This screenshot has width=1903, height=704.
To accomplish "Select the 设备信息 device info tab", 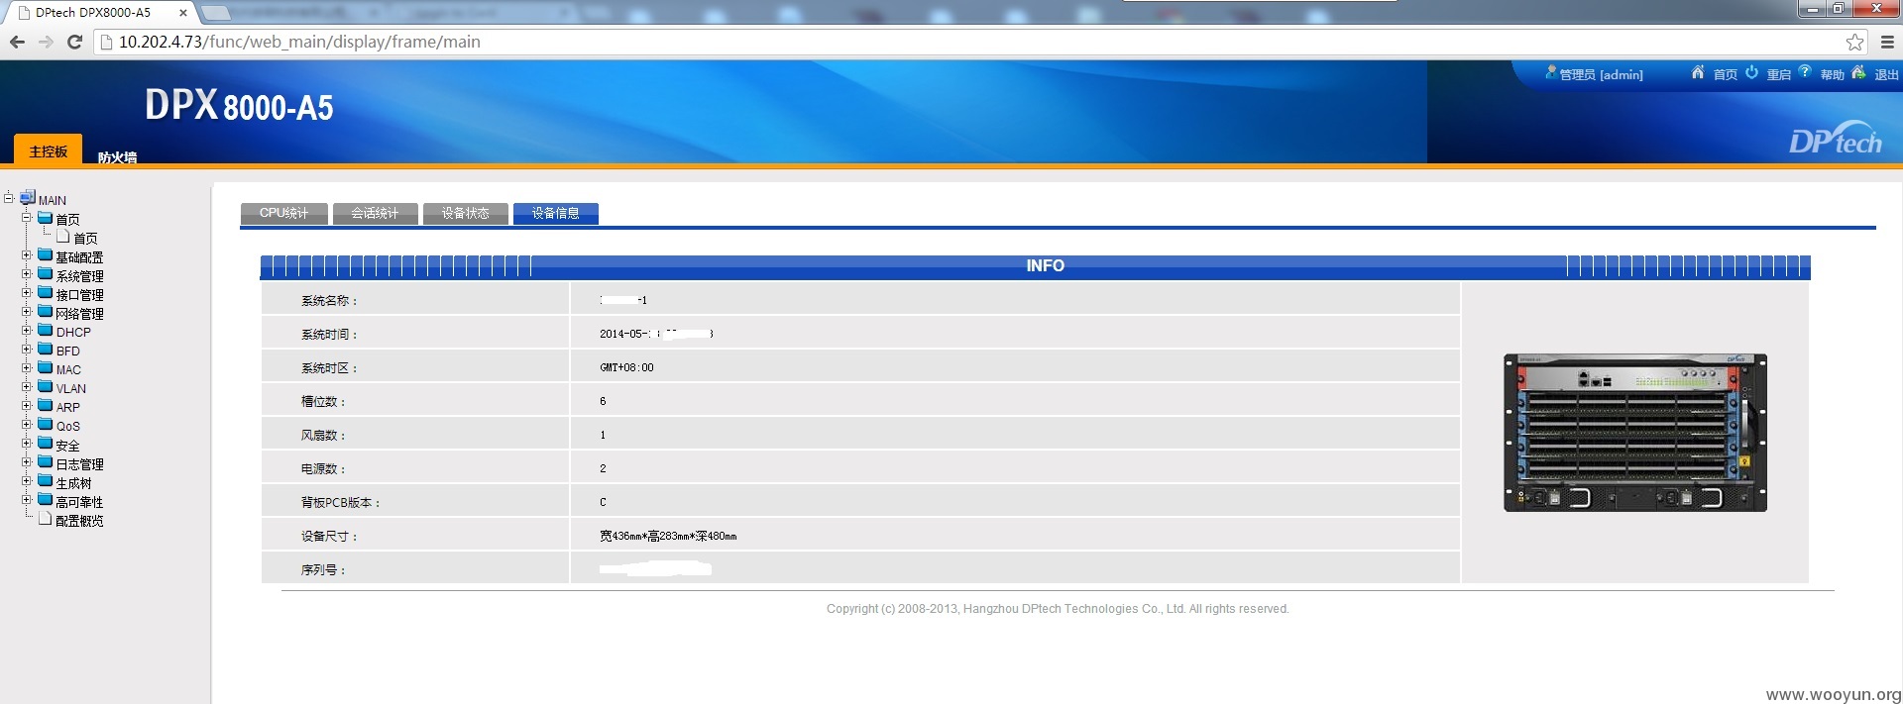I will [x=555, y=214].
